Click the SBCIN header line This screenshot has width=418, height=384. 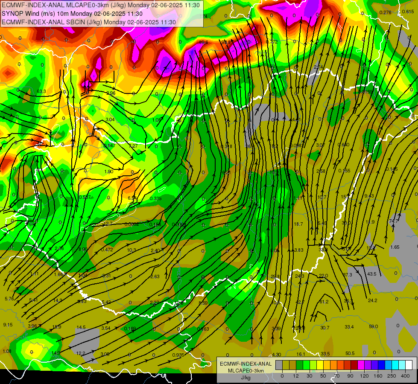click(89, 22)
